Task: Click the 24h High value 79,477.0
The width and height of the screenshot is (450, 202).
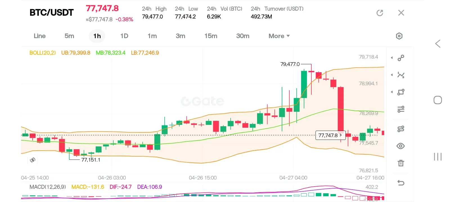Action: [x=152, y=17]
